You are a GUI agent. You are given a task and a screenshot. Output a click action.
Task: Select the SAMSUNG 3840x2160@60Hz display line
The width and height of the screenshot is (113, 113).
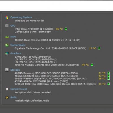click(32, 57)
